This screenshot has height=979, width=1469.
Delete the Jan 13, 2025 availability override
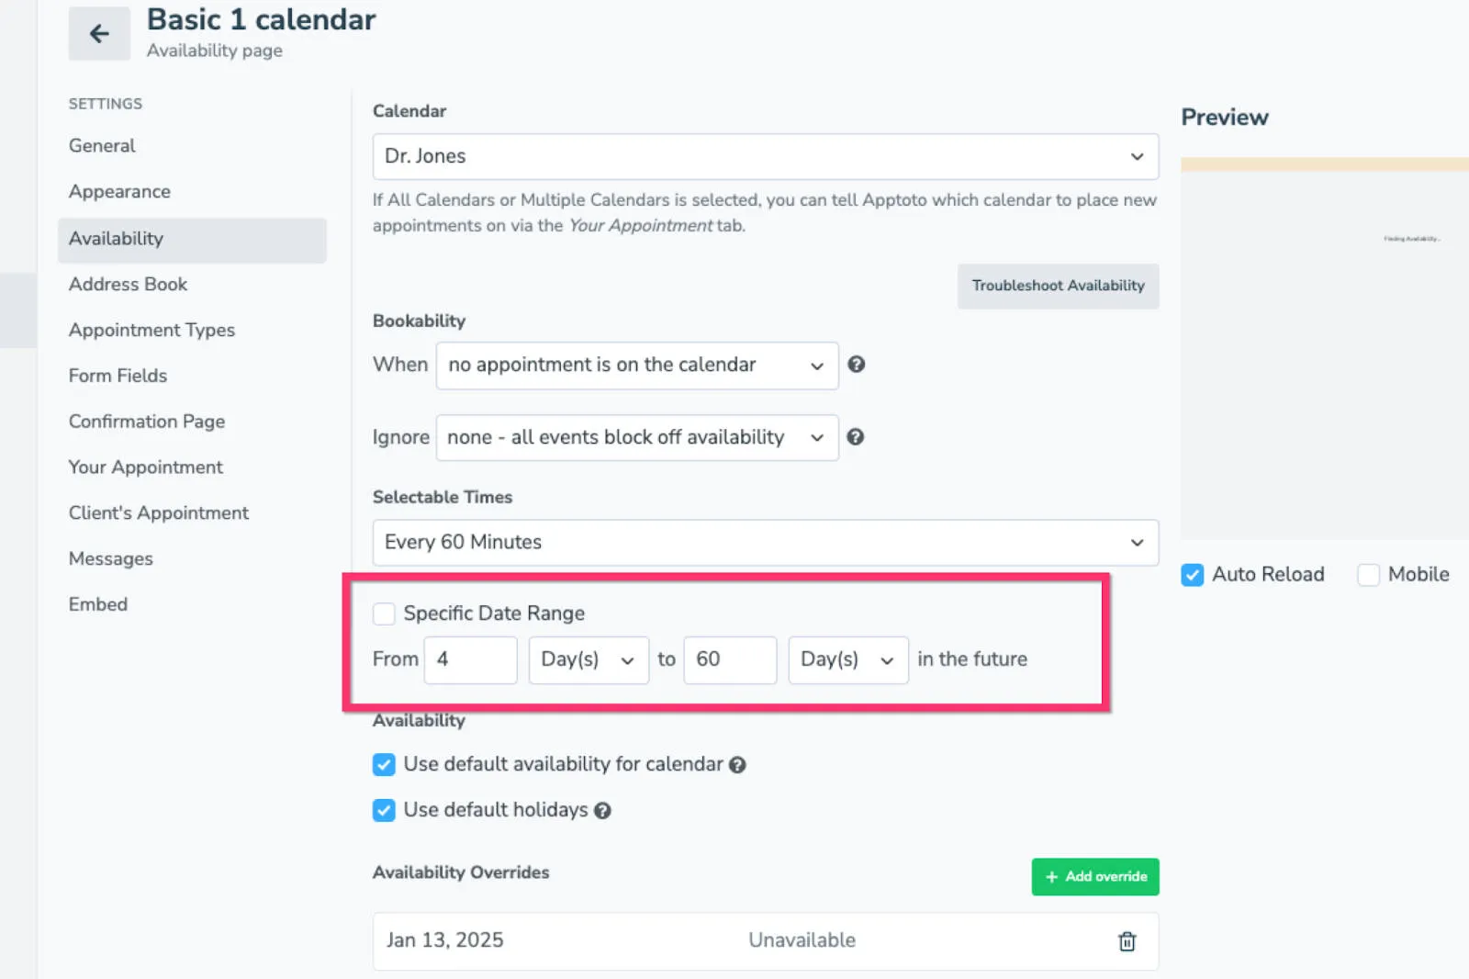coord(1127,940)
